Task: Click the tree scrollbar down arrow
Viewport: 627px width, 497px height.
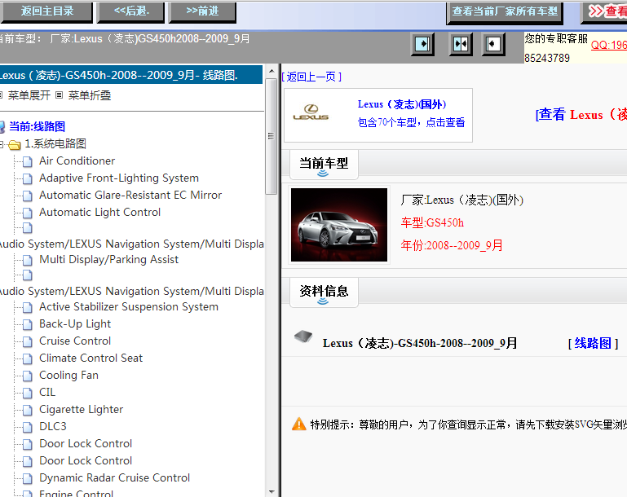Action: point(272,492)
